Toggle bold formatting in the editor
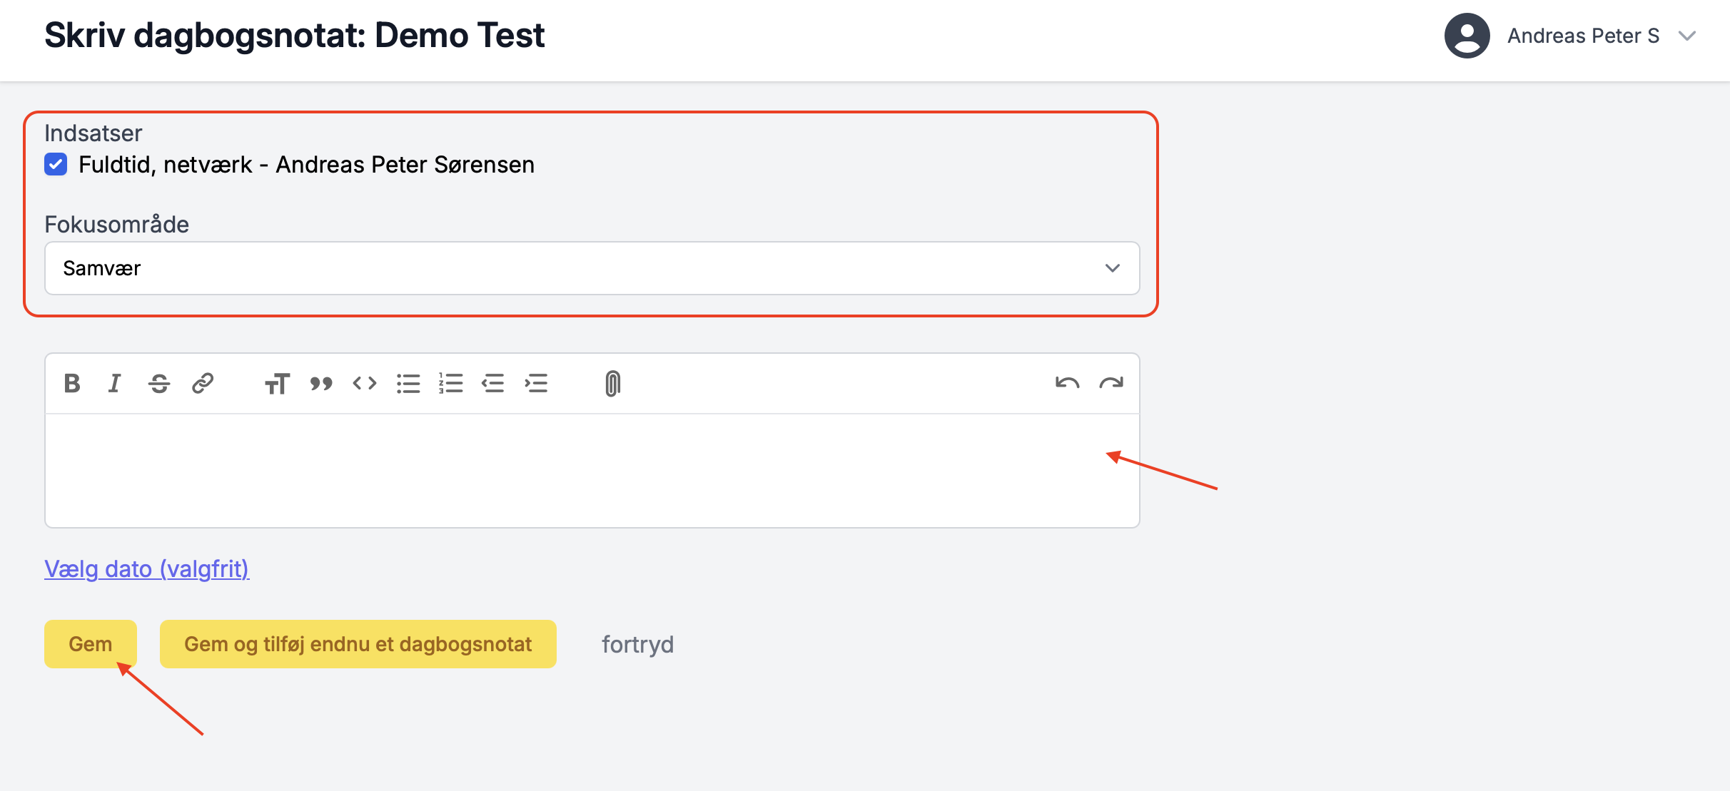 click(x=72, y=384)
